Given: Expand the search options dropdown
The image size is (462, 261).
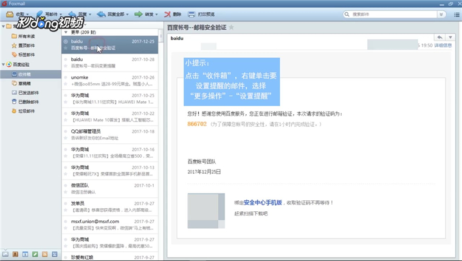Looking at the screenshot, I should pyautogui.click(x=441, y=14).
